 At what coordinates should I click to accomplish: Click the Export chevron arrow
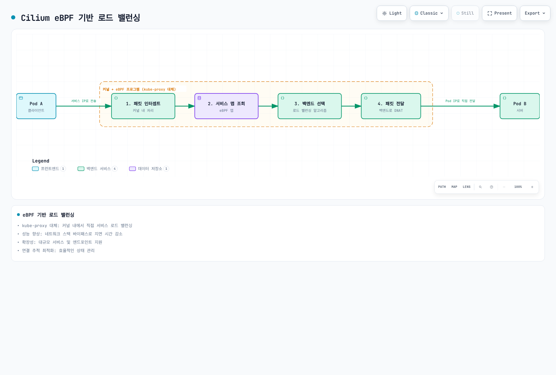(x=544, y=13)
